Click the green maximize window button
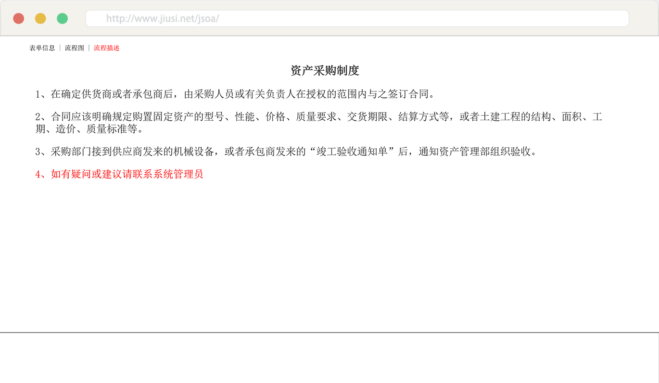659x383 pixels. pos(63,18)
